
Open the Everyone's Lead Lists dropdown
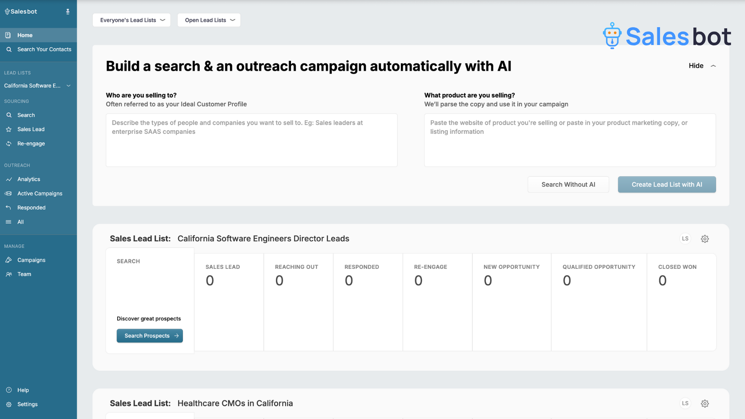[x=132, y=20]
